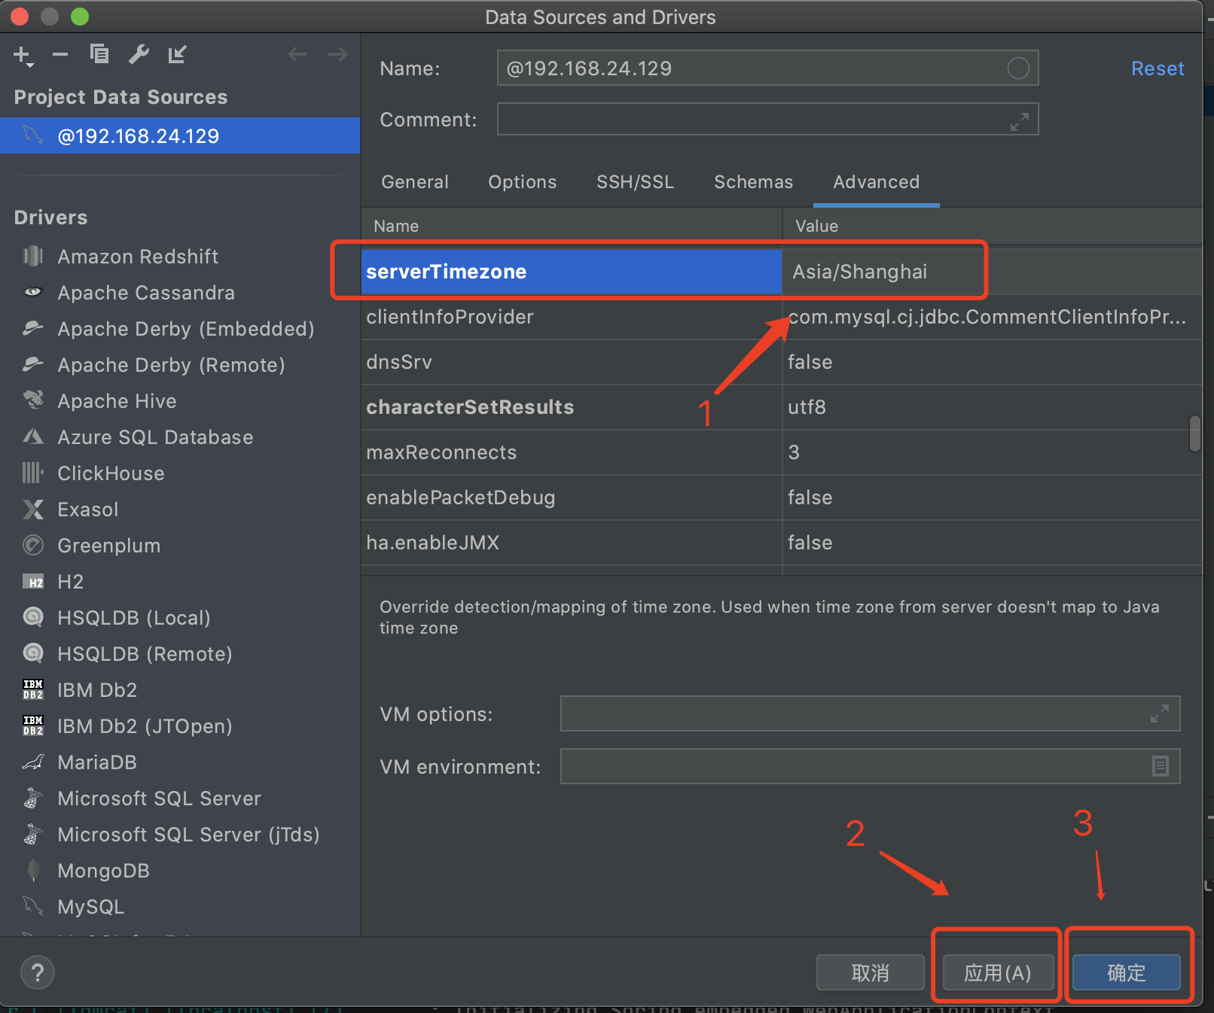This screenshot has height=1013, width=1214.
Task: Navigate back with left arrow
Action: (x=298, y=54)
